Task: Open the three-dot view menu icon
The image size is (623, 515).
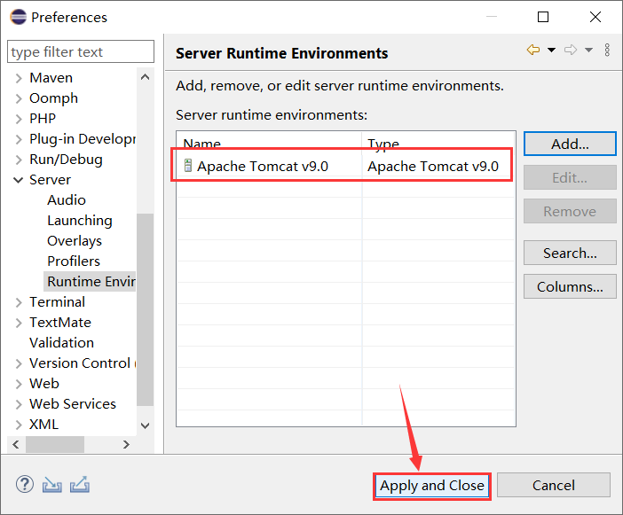Action: pos(607,51)
